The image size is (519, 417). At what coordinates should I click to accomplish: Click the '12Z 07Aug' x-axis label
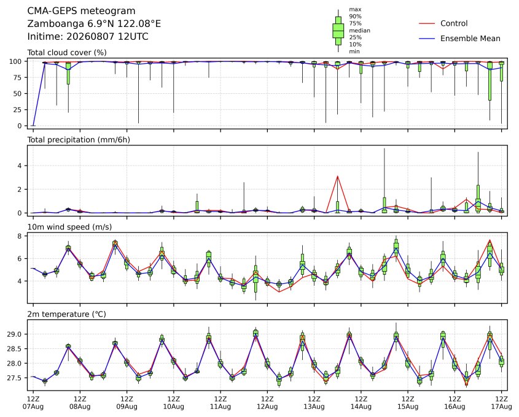coord(33,402)
